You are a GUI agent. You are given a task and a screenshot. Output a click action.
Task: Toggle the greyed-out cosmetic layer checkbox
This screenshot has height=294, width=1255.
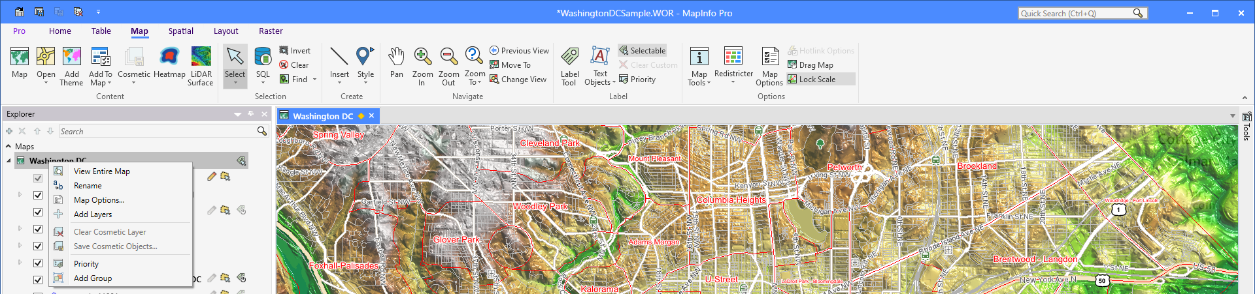[38, 178]
